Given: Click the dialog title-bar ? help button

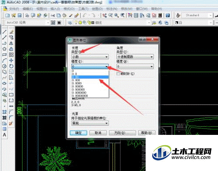Looking at the screenshot, I should pos(143,39).
